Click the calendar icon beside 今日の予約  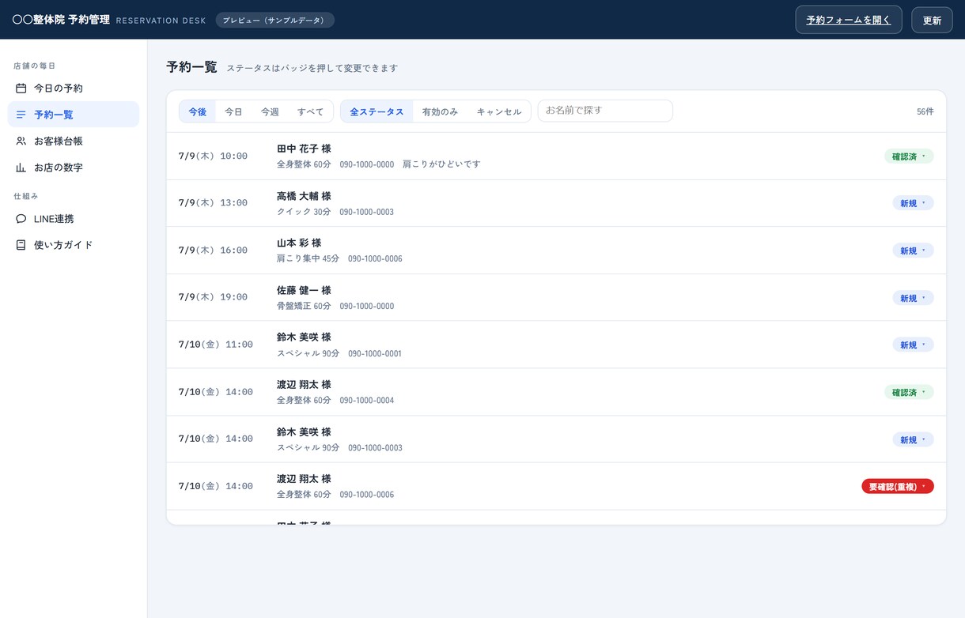pos(21,89)
